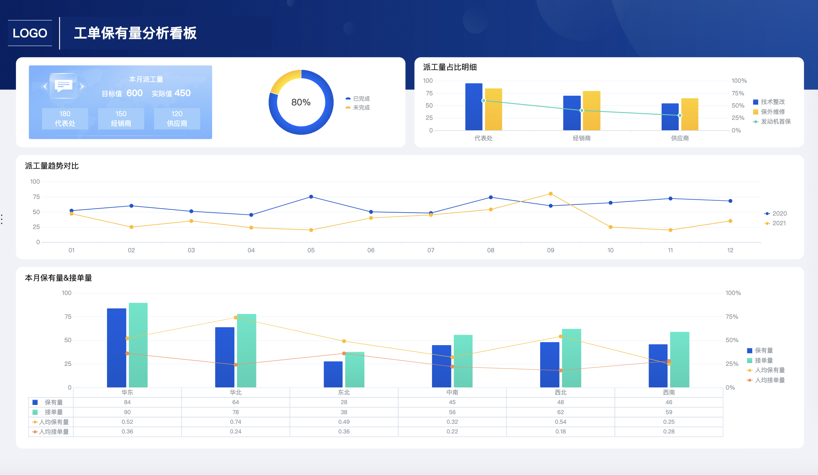This screenshot has width=818, height=475.
Task: Click the blue 代表处 技术整改 bar
Action: tap(474, 107)
